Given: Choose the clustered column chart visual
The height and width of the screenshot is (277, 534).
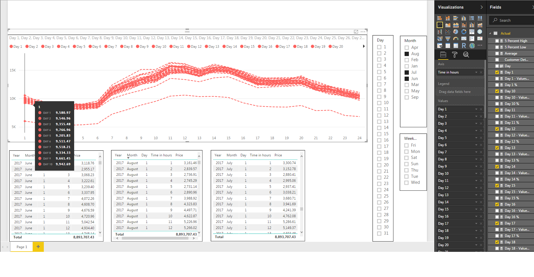Looking at the screenshot, I should (x=464, y=18).
